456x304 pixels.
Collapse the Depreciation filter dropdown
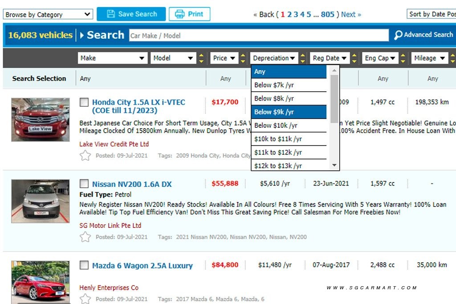[x=274, y=58]
